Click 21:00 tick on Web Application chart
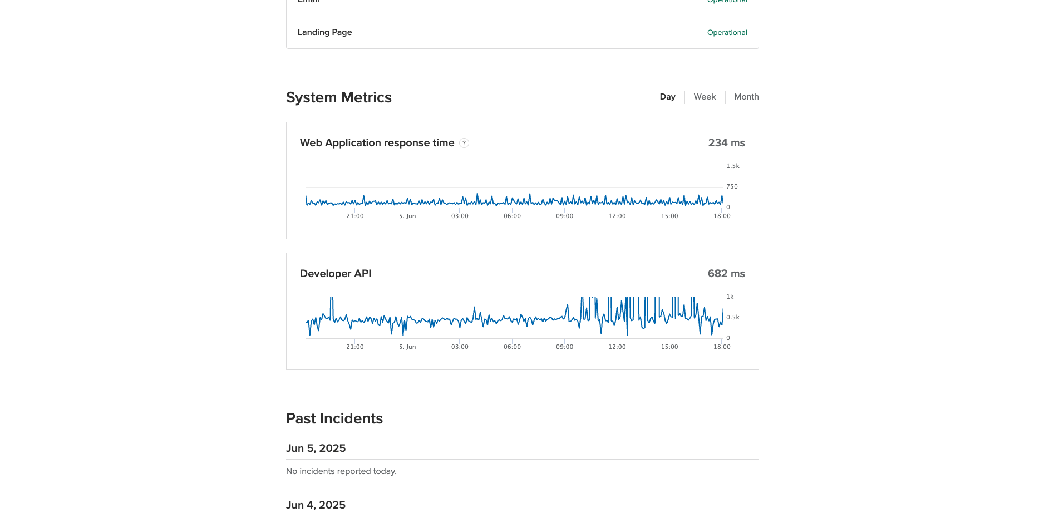 (x=354, y=216)
